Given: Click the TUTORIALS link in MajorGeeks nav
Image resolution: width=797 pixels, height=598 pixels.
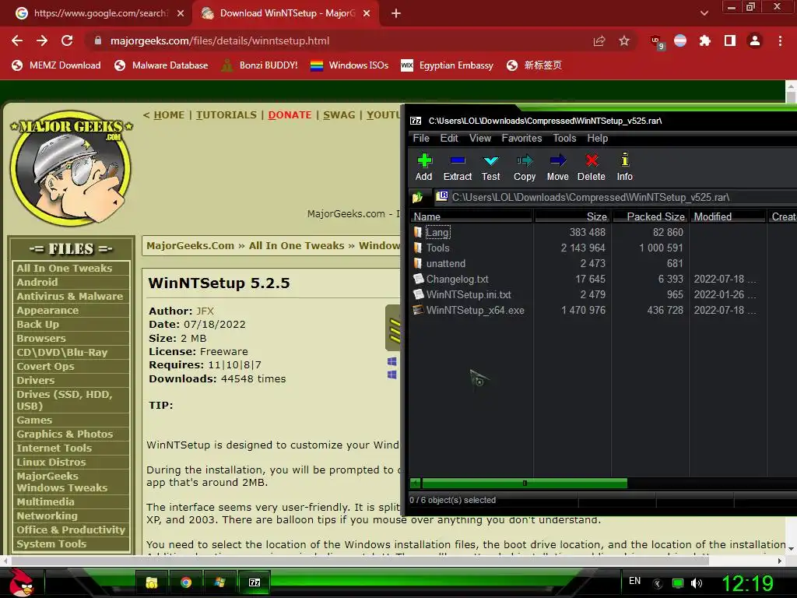Looking at the screenshot, I should [226, 115].
